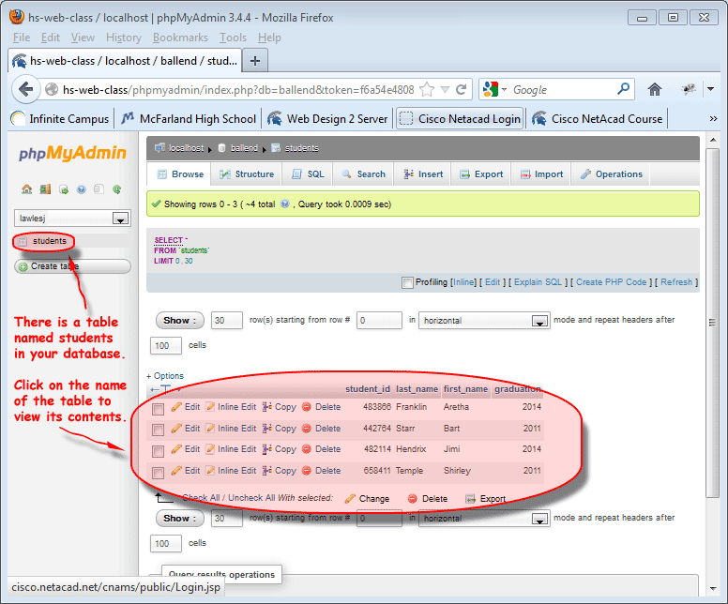The height and width of the screenshot is (604, 728).
Task: Click the top starting row number field
Action: click(379, 321)
